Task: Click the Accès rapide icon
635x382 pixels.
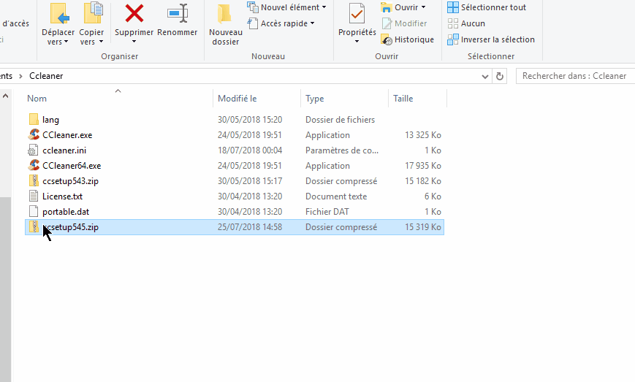Action: [x=253, y=23]
